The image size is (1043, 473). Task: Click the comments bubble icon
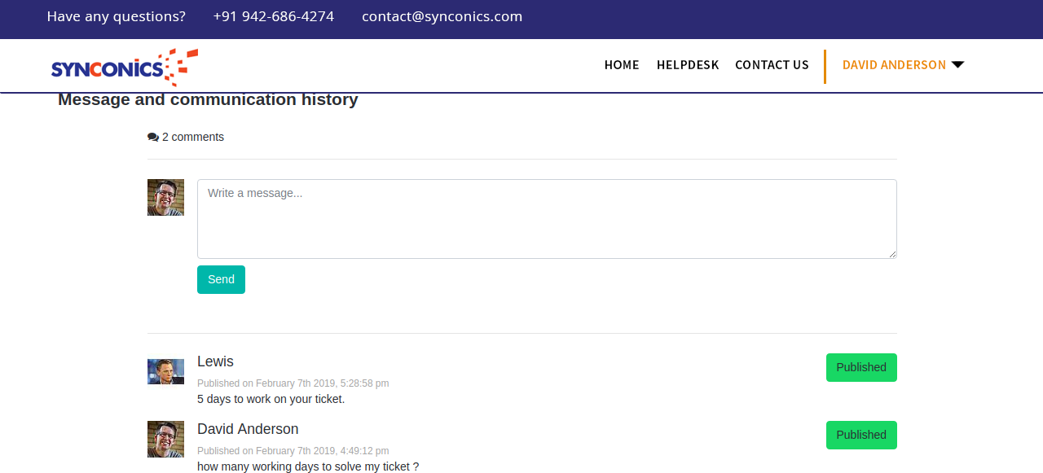[152, 138]
